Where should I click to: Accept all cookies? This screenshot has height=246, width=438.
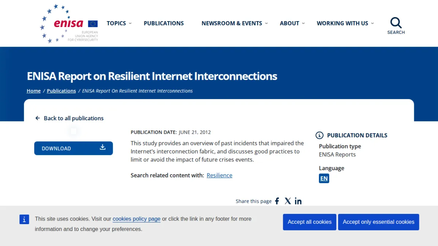click(x=310, y=222)
